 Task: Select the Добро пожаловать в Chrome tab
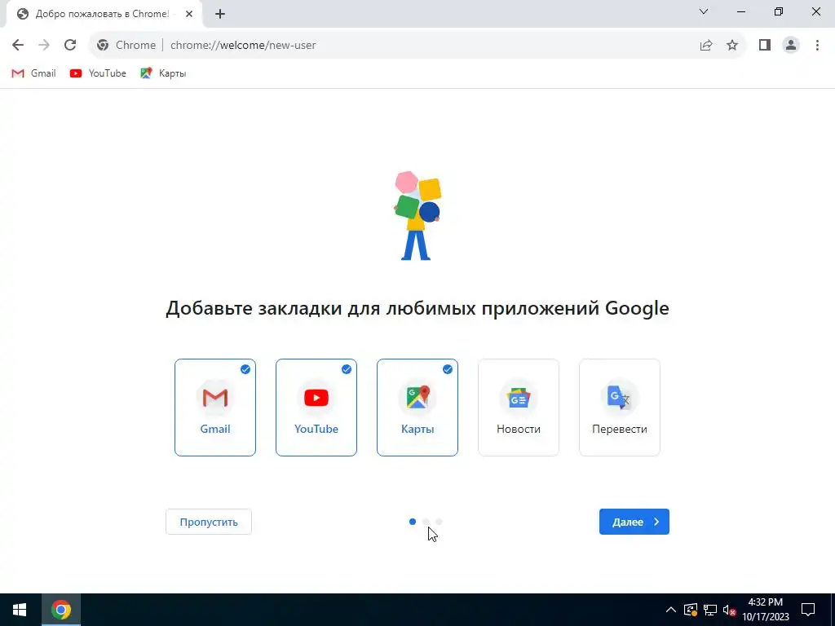[x=105, y=15]
